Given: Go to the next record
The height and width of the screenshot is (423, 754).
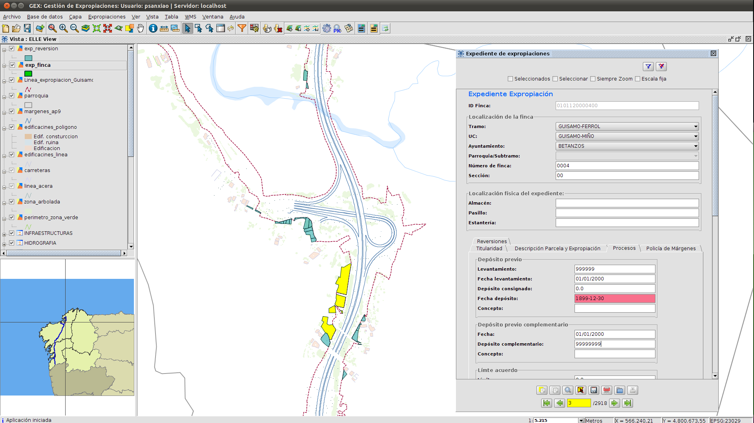Looking at the screenshot, I should [x=615, y=403].
